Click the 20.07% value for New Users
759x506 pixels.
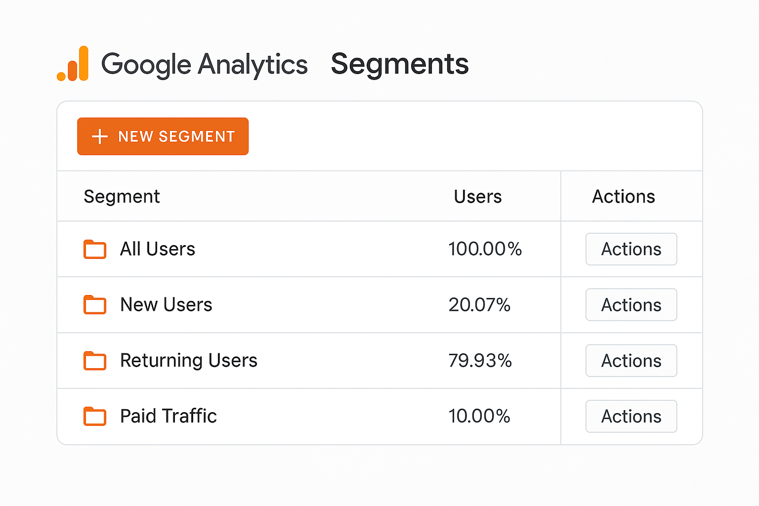[479, 305]
